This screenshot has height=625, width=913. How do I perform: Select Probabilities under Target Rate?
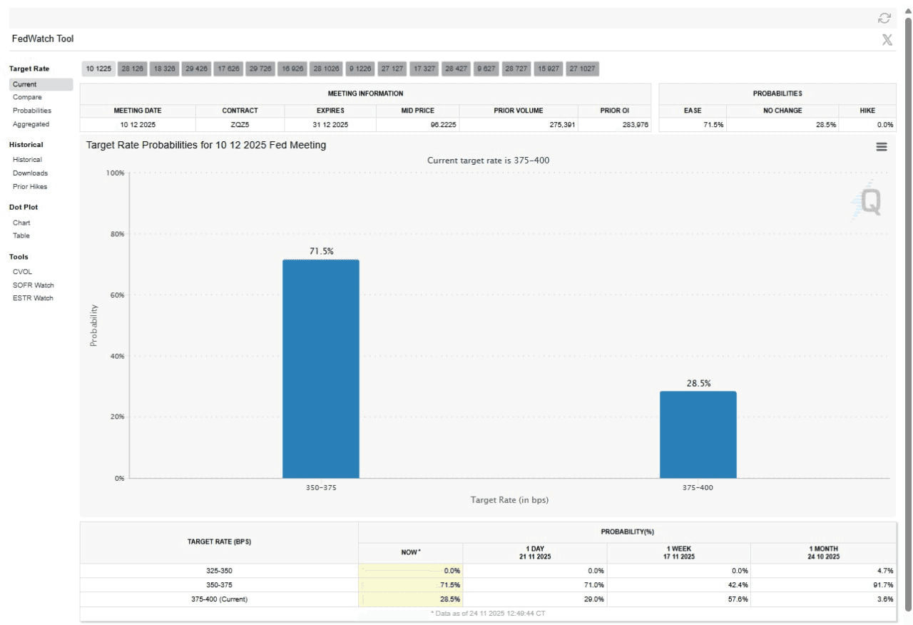tap(32, 111)
